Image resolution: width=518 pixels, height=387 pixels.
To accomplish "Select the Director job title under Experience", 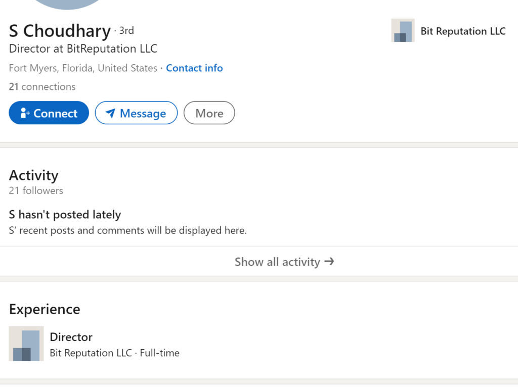I will pos(71,337).
